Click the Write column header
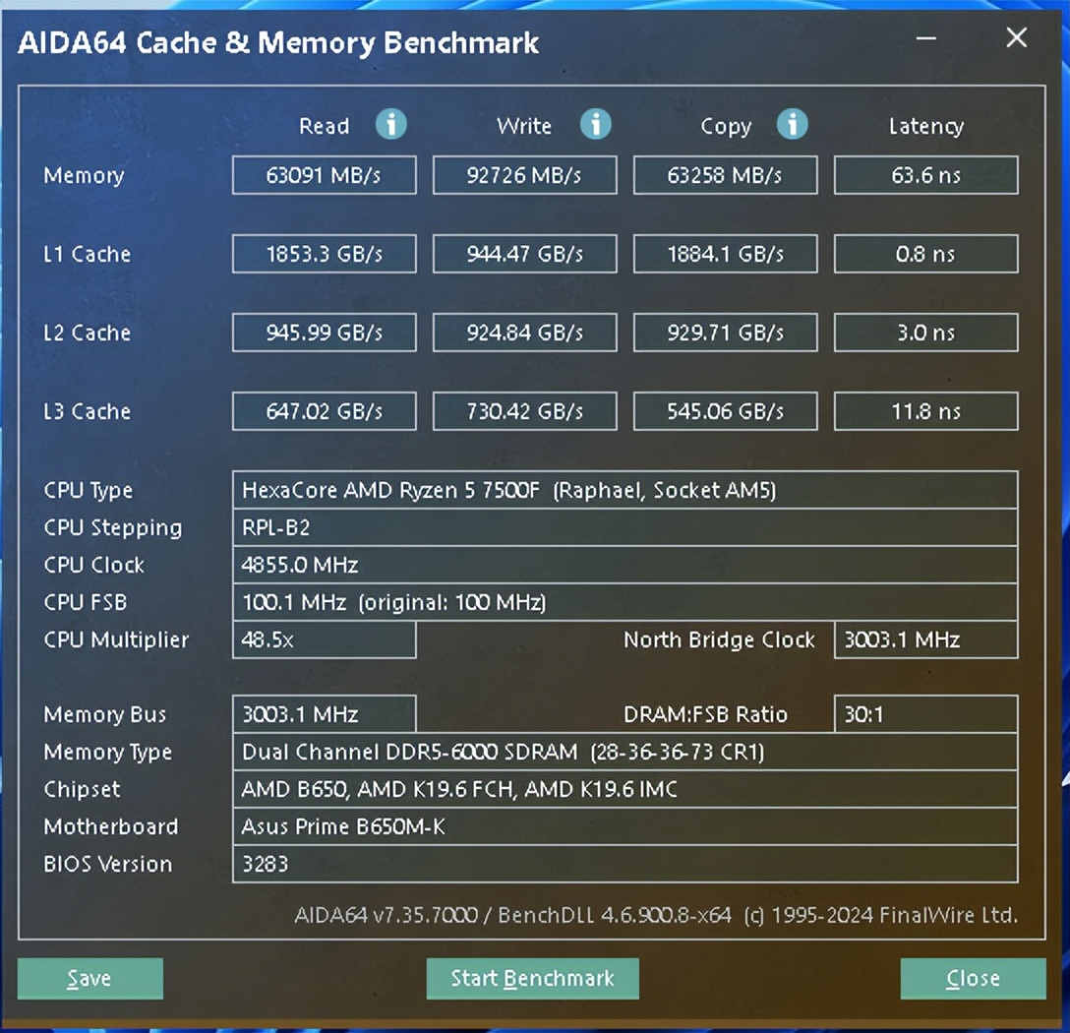The width and height of the screenshot is (1070, 1033). pos(524,126)
